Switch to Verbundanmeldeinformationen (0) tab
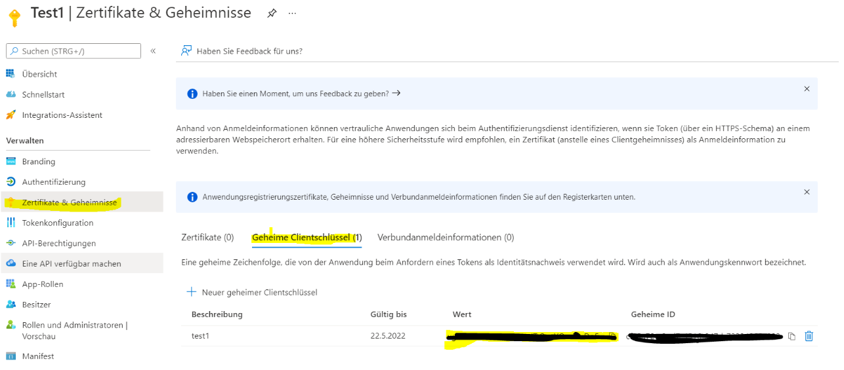Screen dimensions: 844x370 point(446,237)
